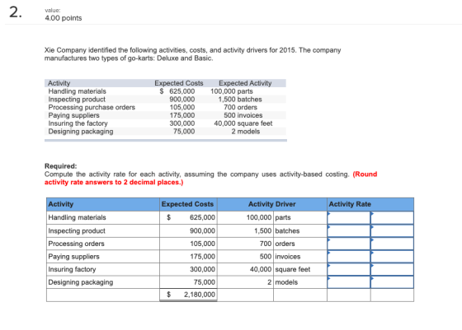The image size is (462, 330).
Task: Click the 100,000 driver quantity cell
Action: [x=245, y=218]
